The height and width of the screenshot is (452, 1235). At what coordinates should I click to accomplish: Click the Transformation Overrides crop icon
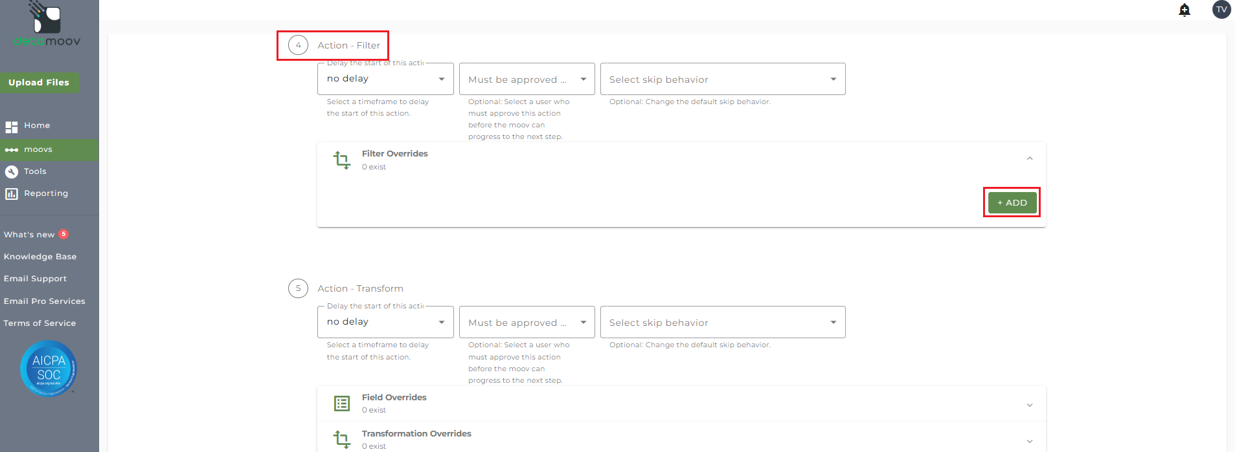pyautogui.click(x=341, y=440)
